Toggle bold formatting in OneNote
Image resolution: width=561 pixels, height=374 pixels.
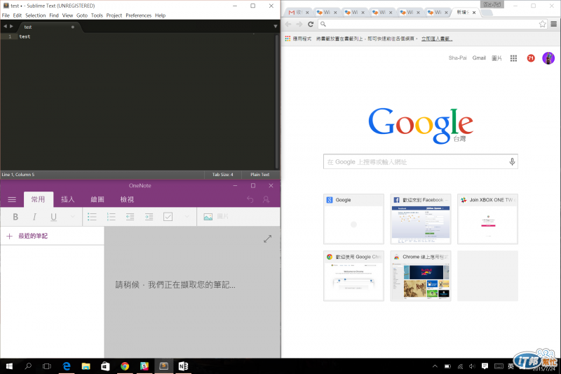(15, 217)
